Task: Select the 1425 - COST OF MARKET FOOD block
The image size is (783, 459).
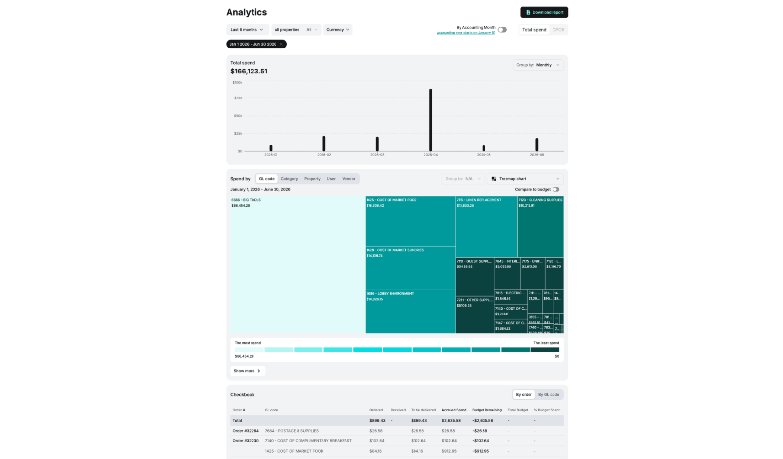Action: 410,221
